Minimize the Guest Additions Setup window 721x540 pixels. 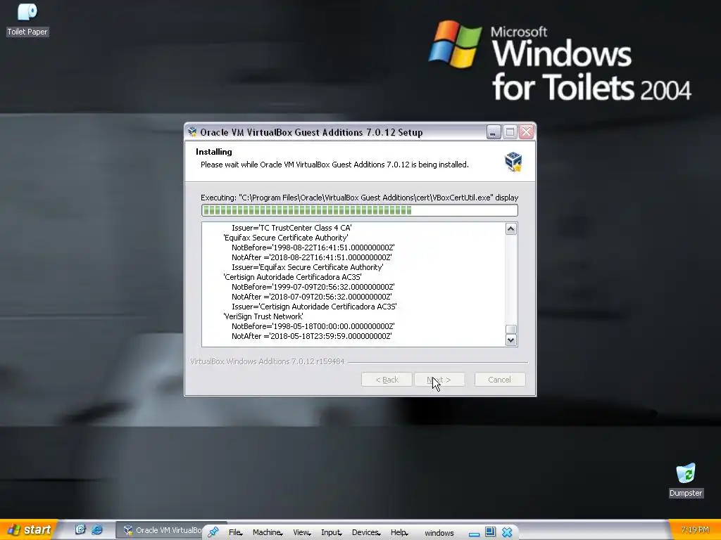click(x=494, y=132)
